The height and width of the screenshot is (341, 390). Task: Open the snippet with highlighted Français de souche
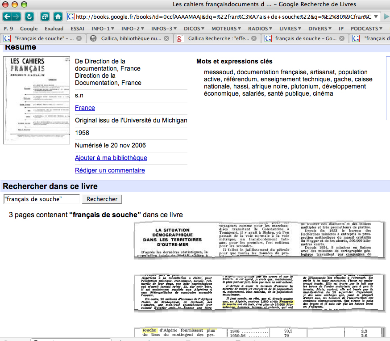259,293
